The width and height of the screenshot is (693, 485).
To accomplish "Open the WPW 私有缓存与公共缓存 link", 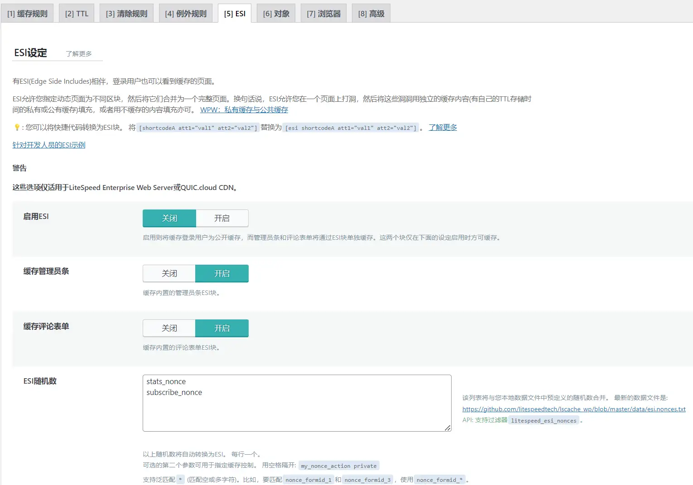I will click(x=244, y=109).
